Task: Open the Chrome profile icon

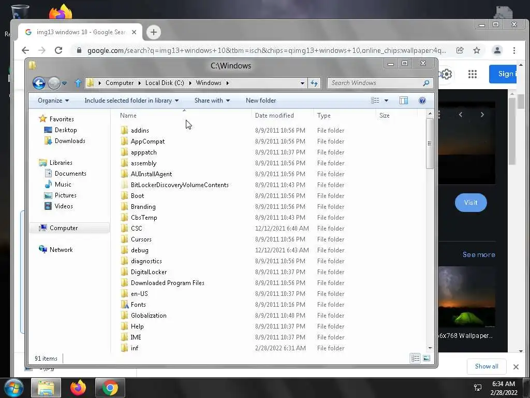Action: tap(497, 50)
